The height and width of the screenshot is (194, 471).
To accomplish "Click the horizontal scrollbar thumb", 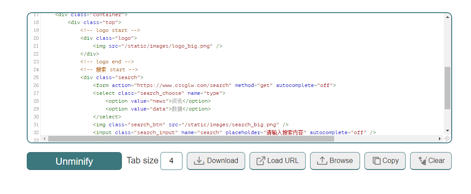I will tap(191, 139).
